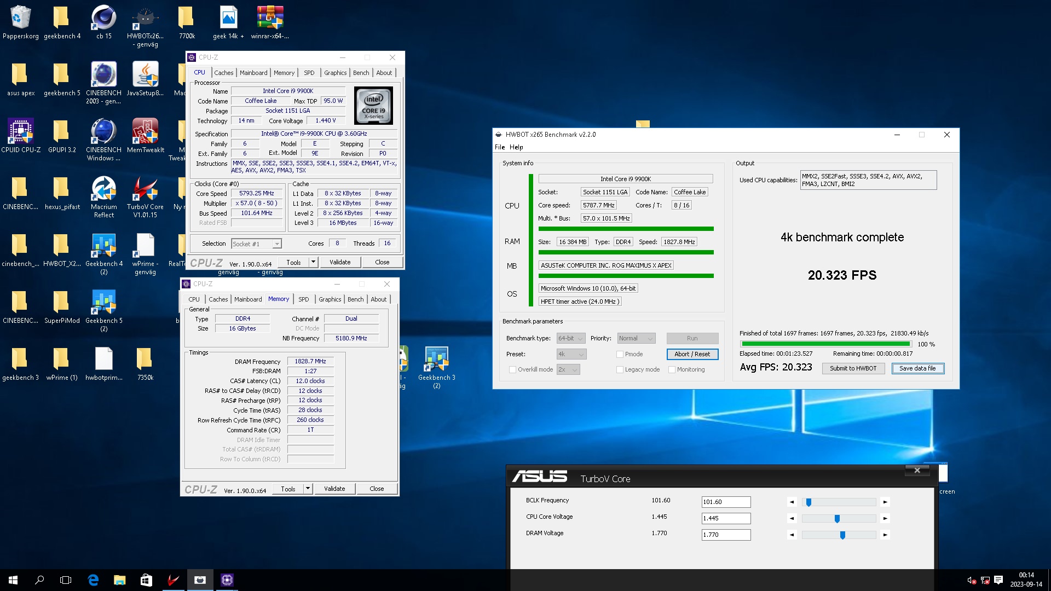The height and width of the screenshot is (591, 1051).
Task: Open the geek 14k + image file
Action: (x=228, y=22)
